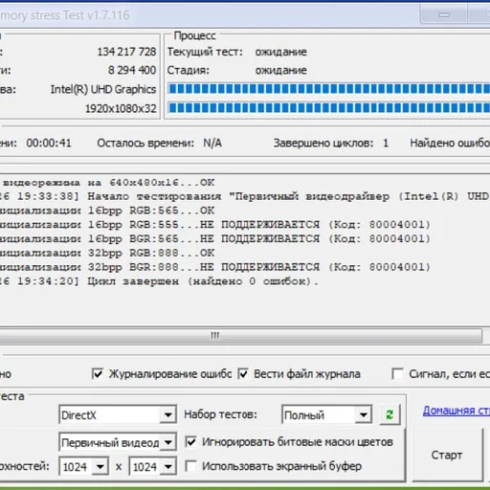This screenshot has width=490, height=490.
Task: Open the second 1024 surface height dropdown
Action: pyautogui.click(x=168, y=467)
